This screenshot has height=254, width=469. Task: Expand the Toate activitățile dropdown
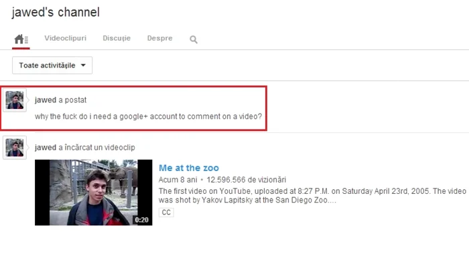52,66
